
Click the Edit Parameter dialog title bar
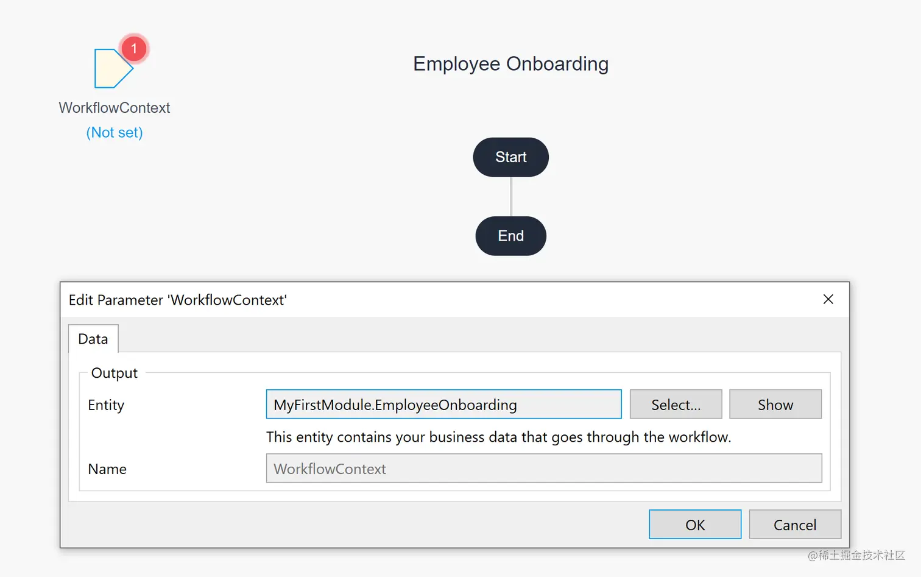coord(426,300)
